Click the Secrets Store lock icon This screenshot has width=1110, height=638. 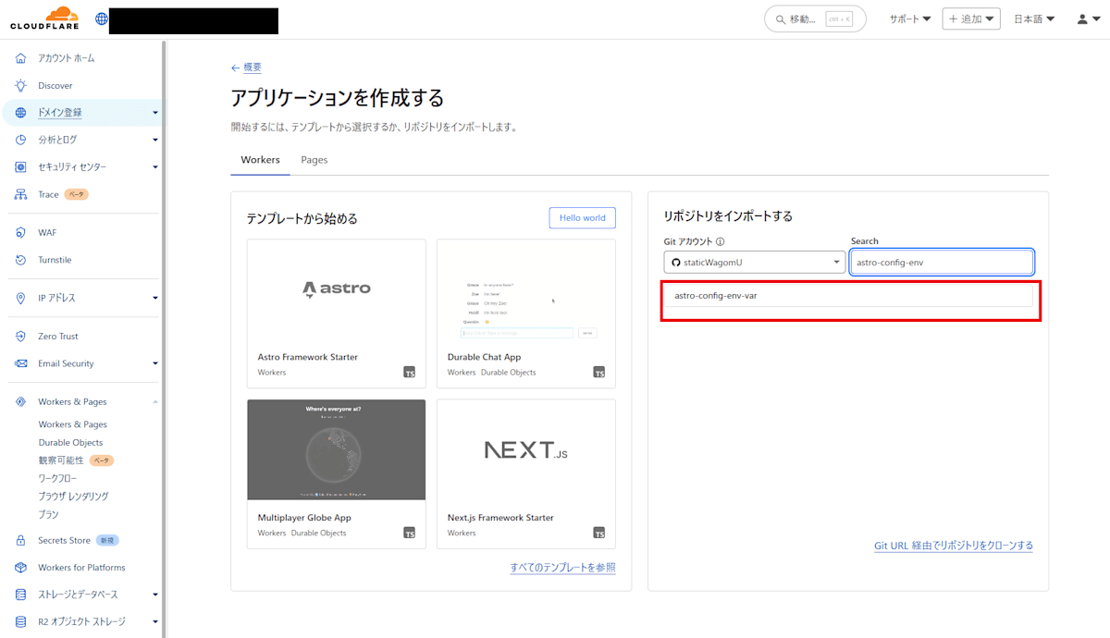pos(21,540)
